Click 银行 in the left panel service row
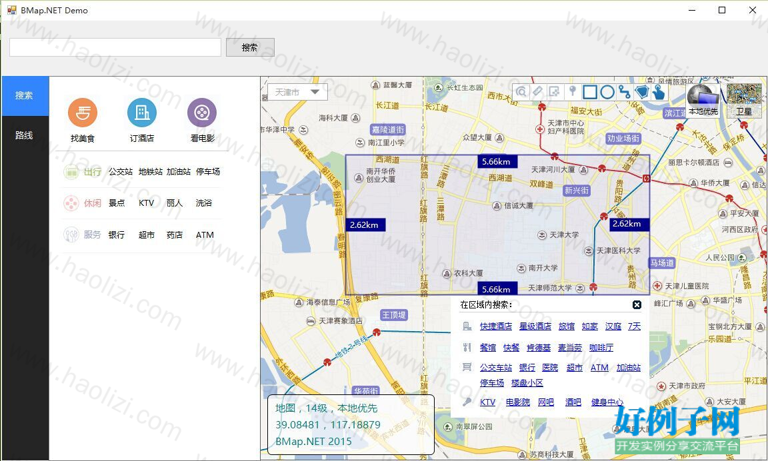768x461 pixels. point(117,235)
